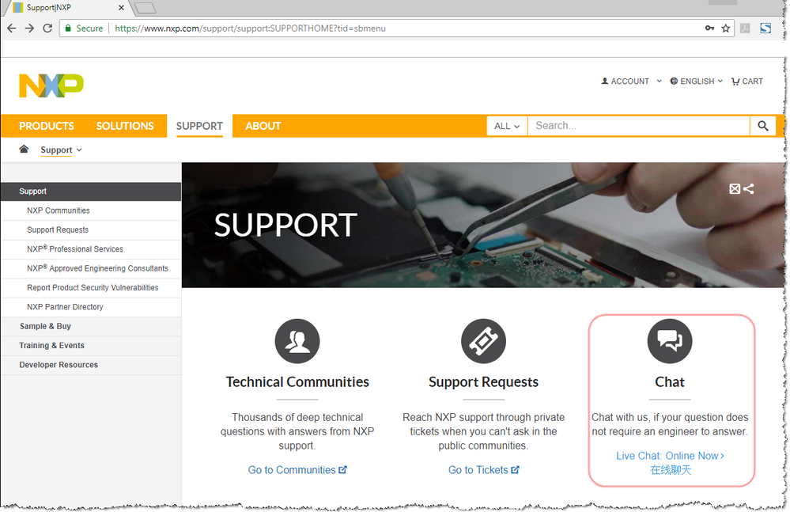The height and width of the screenshot is (512, 790).
Task: Select the SUPPORT menu tab
Action: (199, 126)
